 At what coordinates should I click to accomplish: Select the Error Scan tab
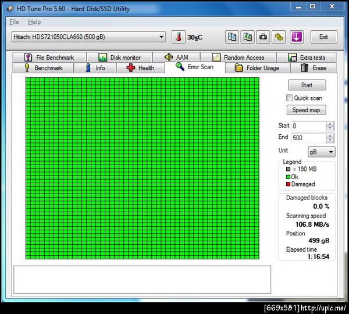pyautogui.click(x=195, y=67)
